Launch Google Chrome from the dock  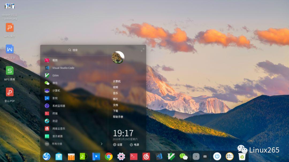[109, 157]
